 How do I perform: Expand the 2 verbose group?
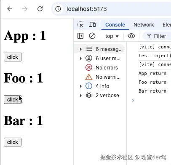coord(81,96)
